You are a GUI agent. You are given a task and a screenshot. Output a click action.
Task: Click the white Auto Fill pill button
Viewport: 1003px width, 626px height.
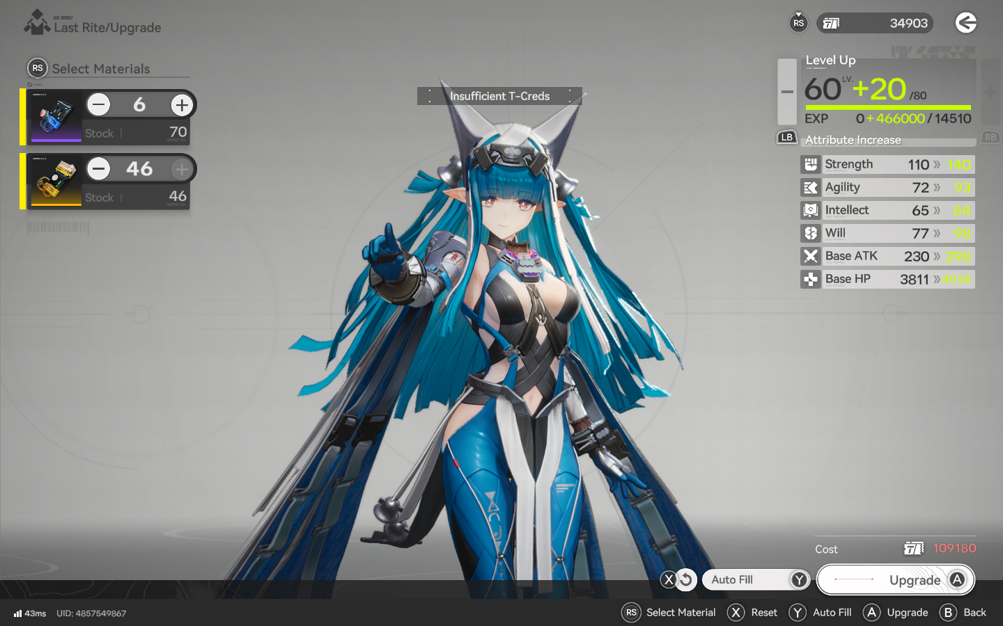(x=756, y=579)
